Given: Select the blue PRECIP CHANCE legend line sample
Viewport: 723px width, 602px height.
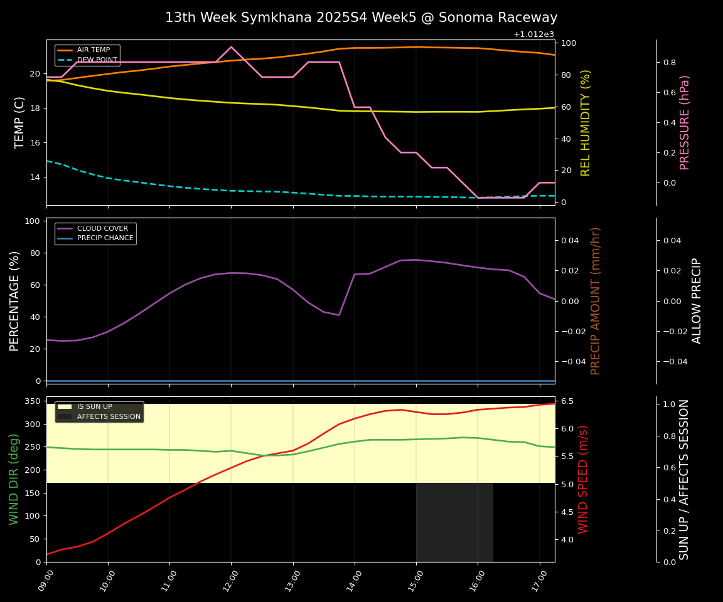Looking at the screenshot, I should tap(66, 237).
